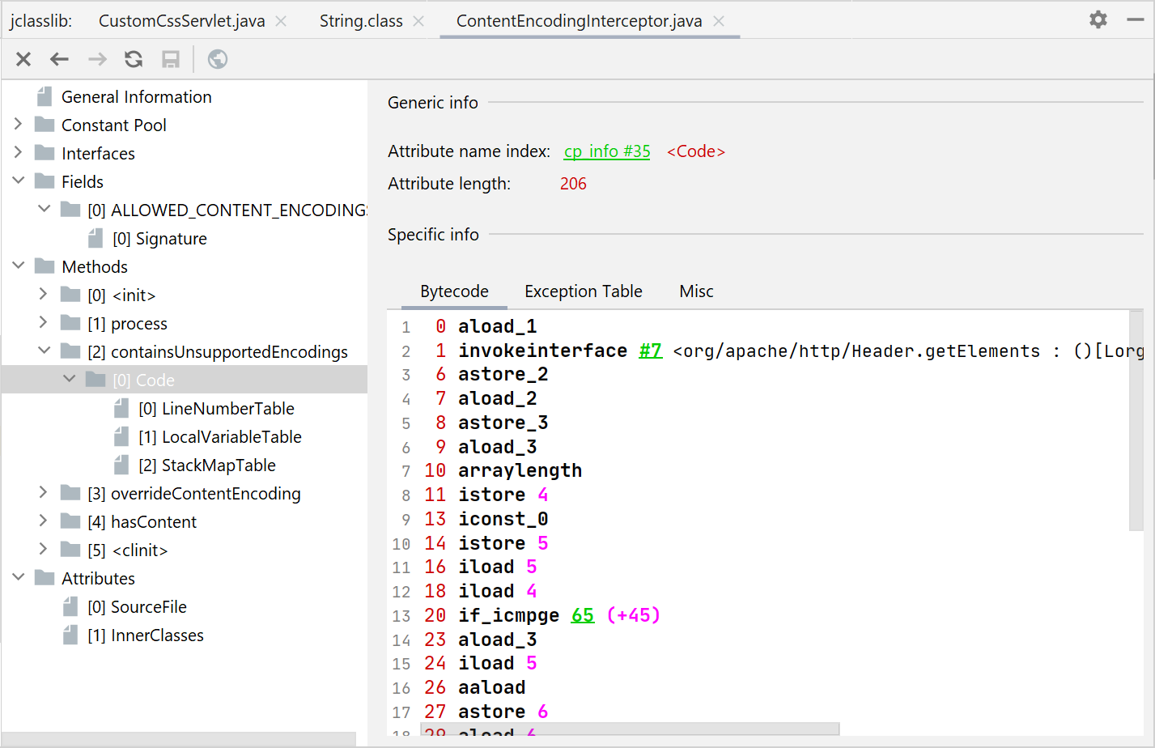Screen dimensions: 1155x748
Task: Open the cp_info #35 link
Action: tap(607, 151)
